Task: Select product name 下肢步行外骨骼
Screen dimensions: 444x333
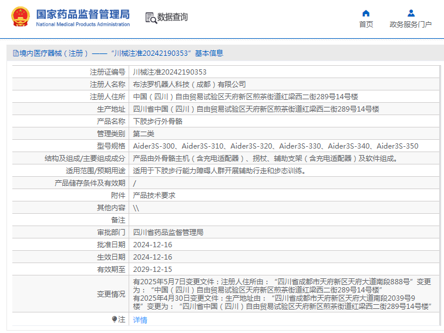Action: click(158, 122)
